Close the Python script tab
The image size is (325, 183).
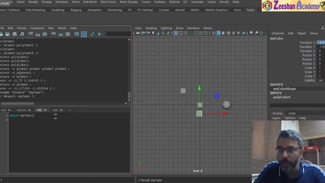point(29,110)
